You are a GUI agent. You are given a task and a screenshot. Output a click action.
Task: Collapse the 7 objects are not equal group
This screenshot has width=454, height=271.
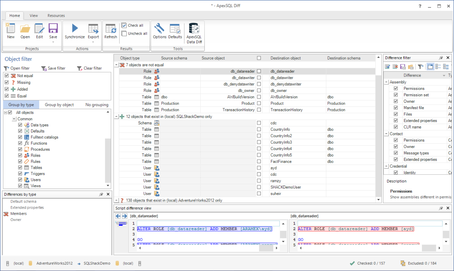click(x=116, y=65)
